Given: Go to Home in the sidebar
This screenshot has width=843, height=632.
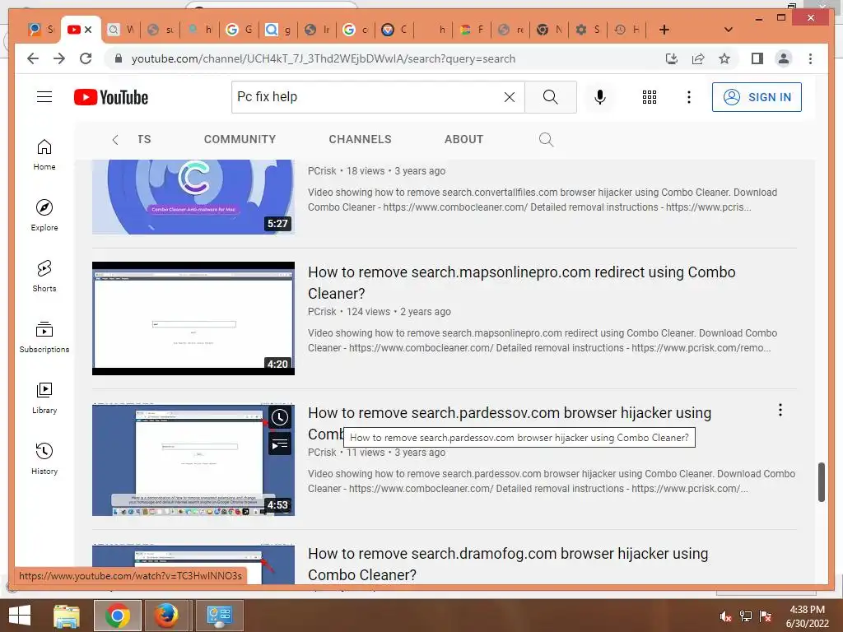Looking at the screenshot, I should tap(44, 155).
